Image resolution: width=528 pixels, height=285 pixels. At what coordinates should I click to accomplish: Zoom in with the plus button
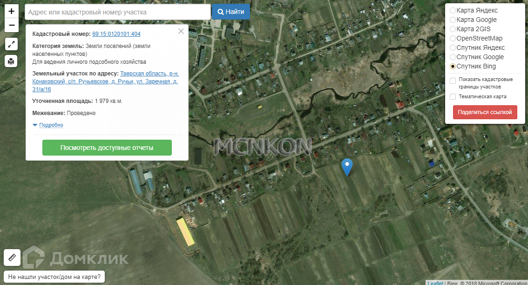[x=12, y=11]
